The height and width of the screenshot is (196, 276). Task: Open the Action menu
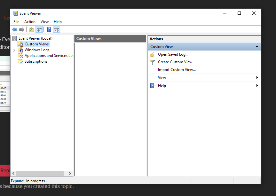click(x=30, y=22)
